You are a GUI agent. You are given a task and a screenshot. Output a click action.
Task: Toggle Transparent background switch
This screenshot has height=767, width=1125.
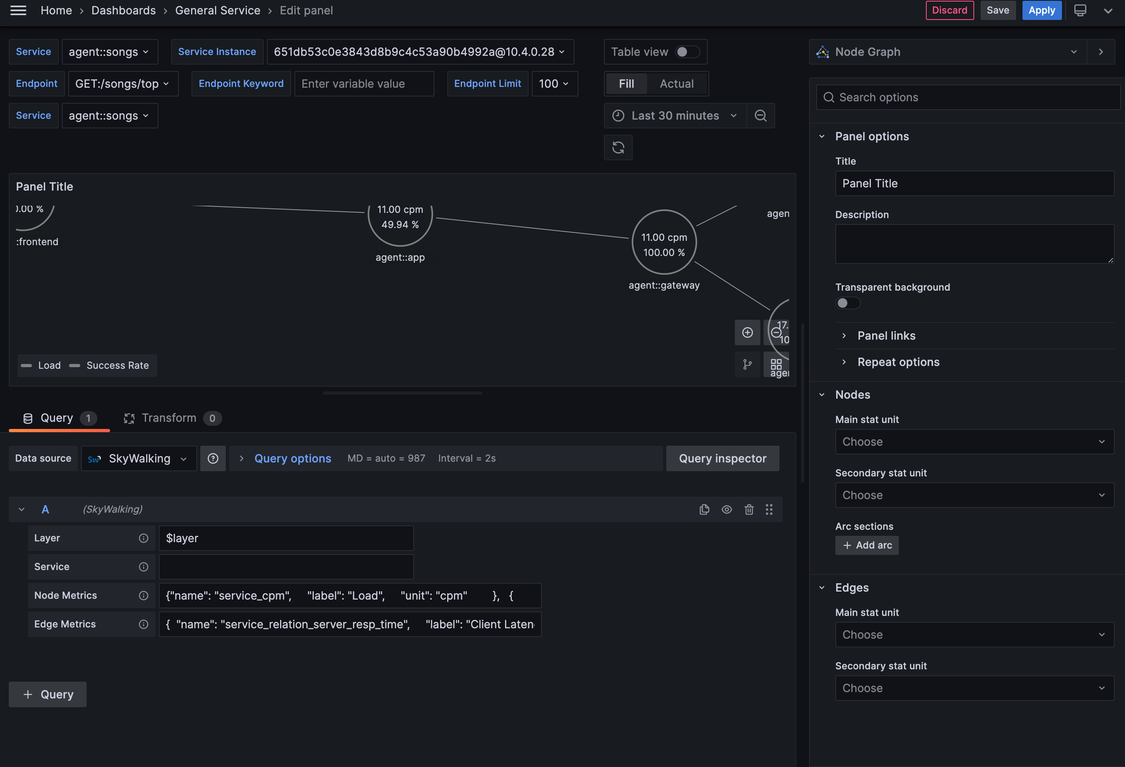pos(848,303)
